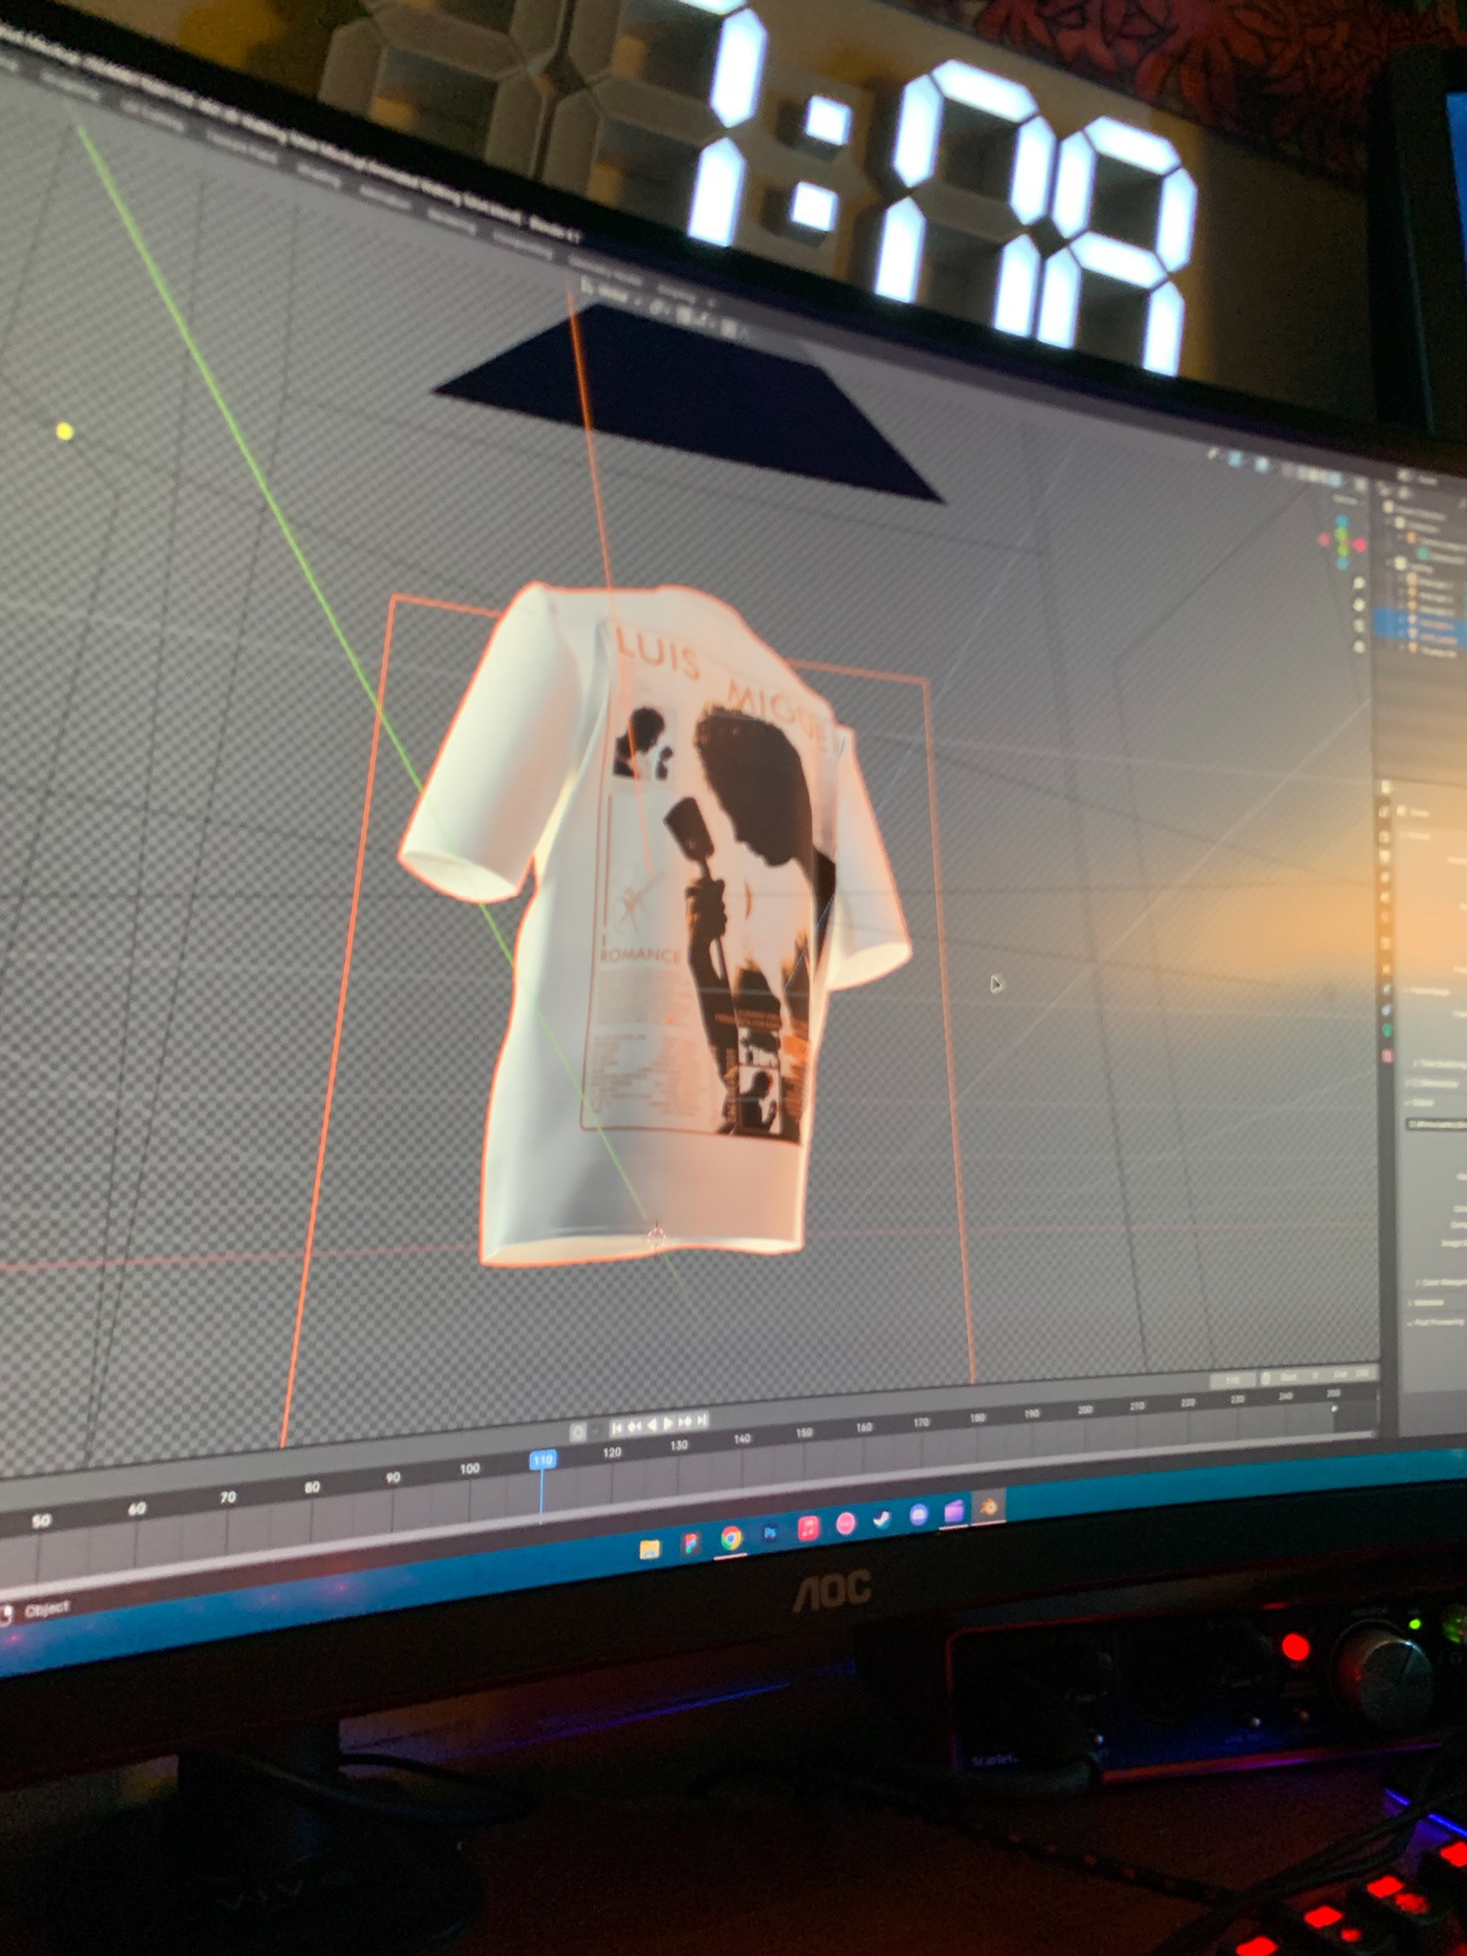The image size is (1467, 1956).
Task: Open Apple Music from the taskbar
Action: pos(808,1528)
